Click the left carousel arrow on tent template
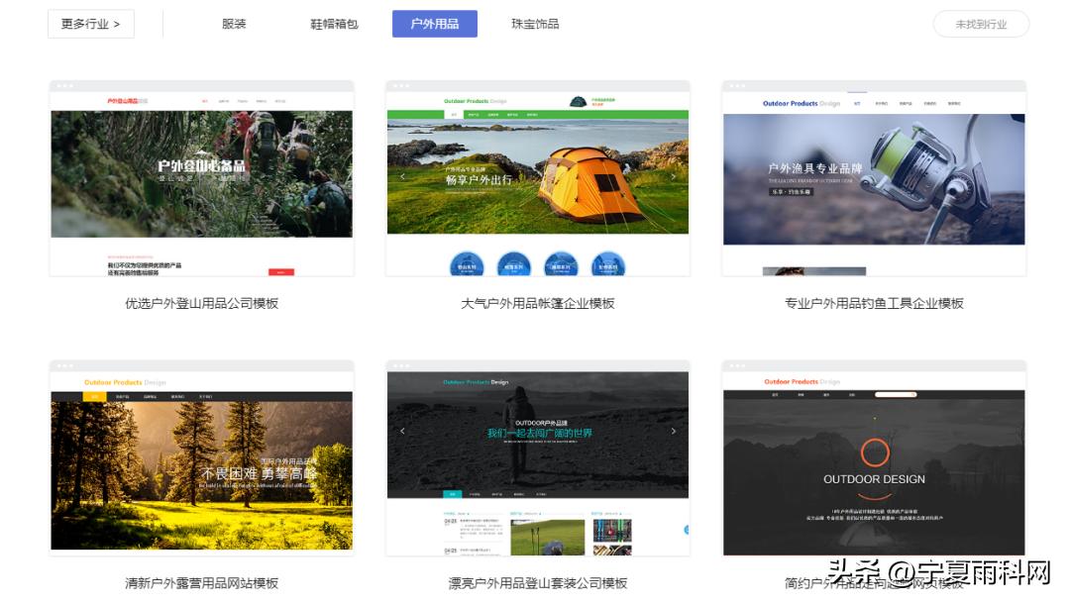Image resolution: width=1070 pixels, height=604 pixels. 402,175
